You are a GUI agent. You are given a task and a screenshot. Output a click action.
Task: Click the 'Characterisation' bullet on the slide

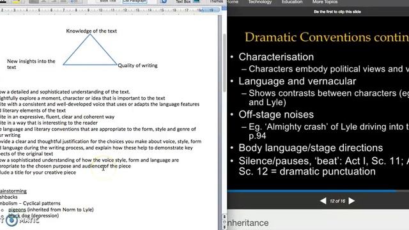point(276,57)
